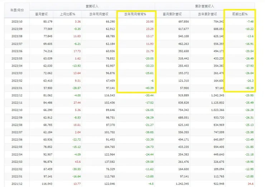The height and width of the screenshot is (187, 265).
Task: Click the 1,023,366 last-year cumulative cell
Action: (x=218, y=110)
